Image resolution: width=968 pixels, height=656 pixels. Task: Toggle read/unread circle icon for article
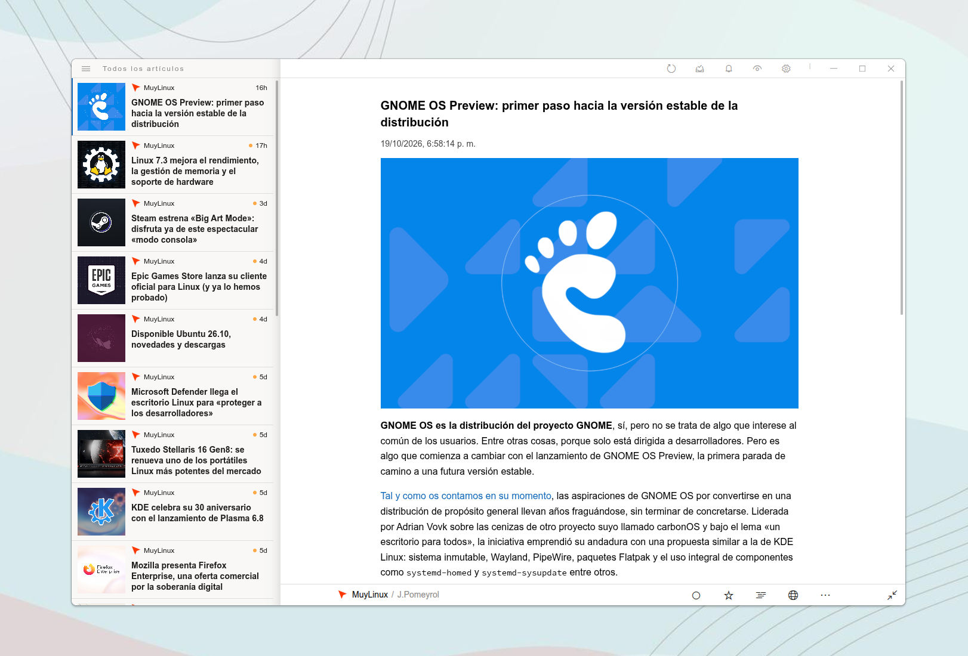point(696,595)
